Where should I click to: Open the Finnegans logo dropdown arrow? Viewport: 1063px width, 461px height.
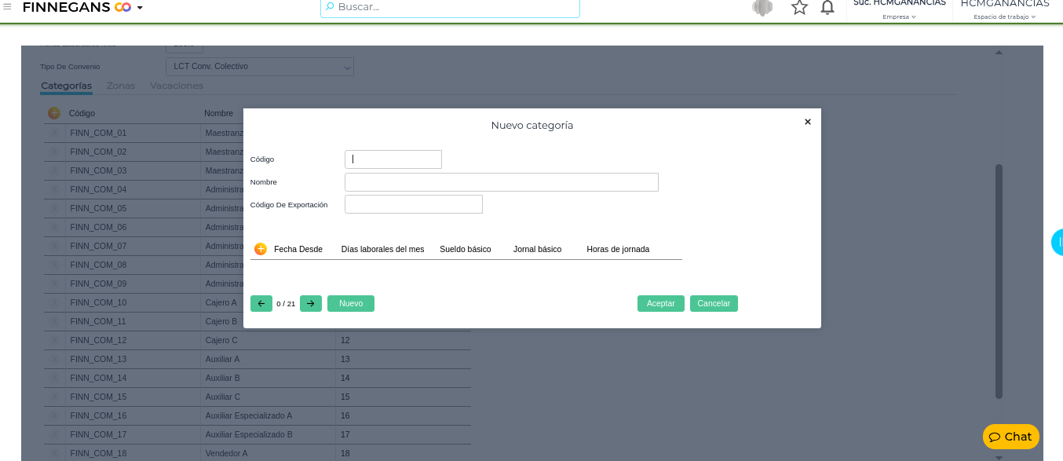140,8
